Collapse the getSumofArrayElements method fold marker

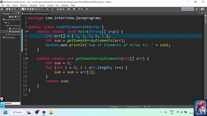point(27,59)
